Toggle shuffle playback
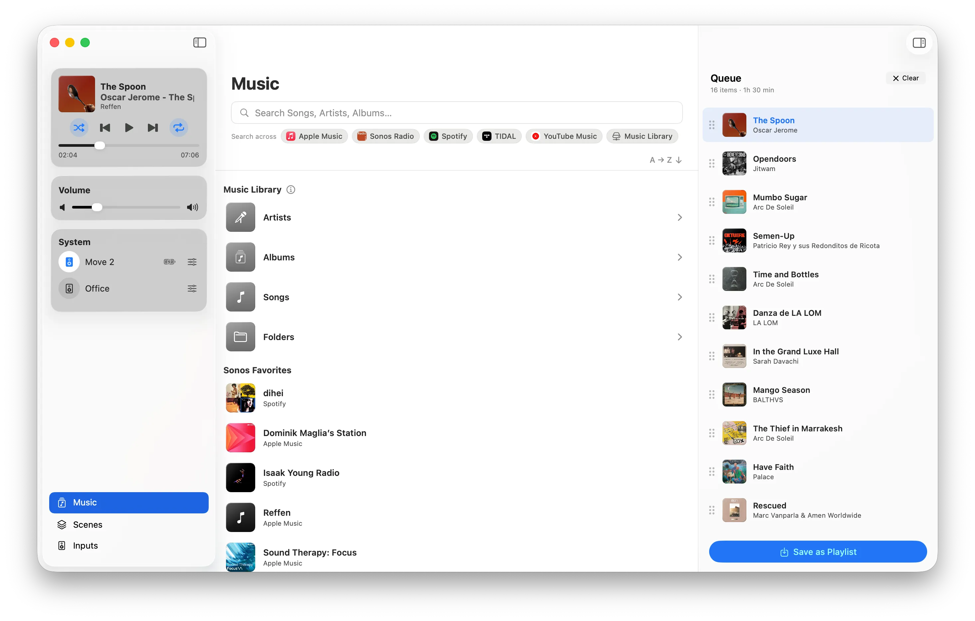975x621 pixels. click(x=79, y=128)
